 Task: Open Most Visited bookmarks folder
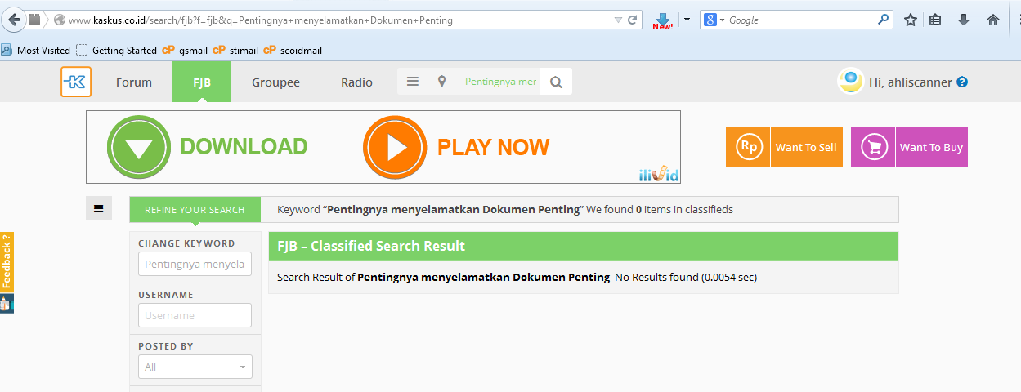tap(36, 50)
